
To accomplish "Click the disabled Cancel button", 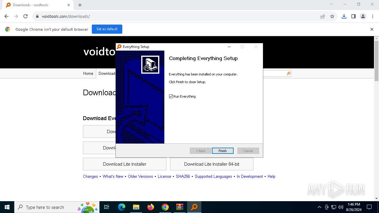I will tap(248, 151).
